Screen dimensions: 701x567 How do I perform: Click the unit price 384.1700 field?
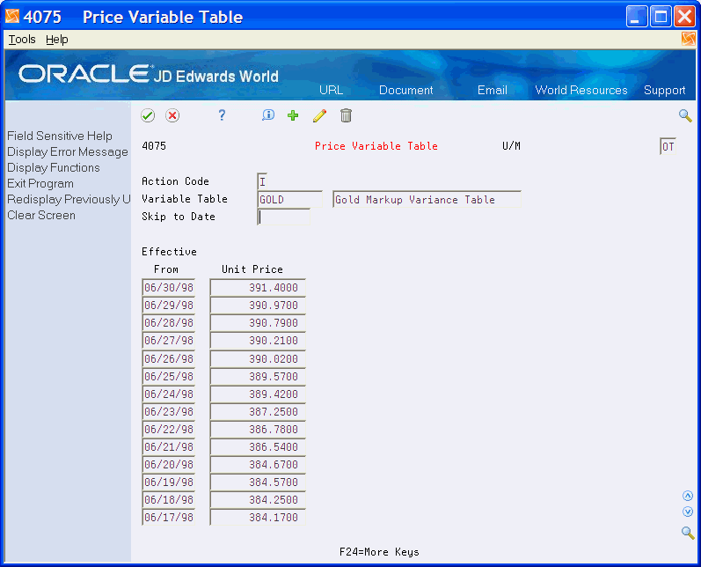(x=258, y=518)
